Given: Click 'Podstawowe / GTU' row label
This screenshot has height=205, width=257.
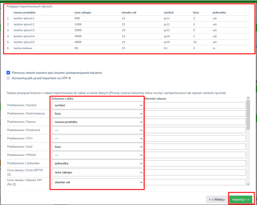Looking at the screenshot, I should coord(20,138).
